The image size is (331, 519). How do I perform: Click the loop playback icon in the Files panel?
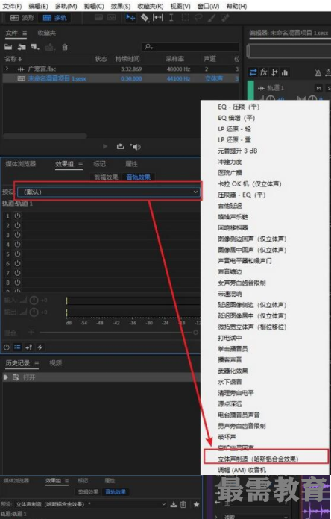[121, 146]
